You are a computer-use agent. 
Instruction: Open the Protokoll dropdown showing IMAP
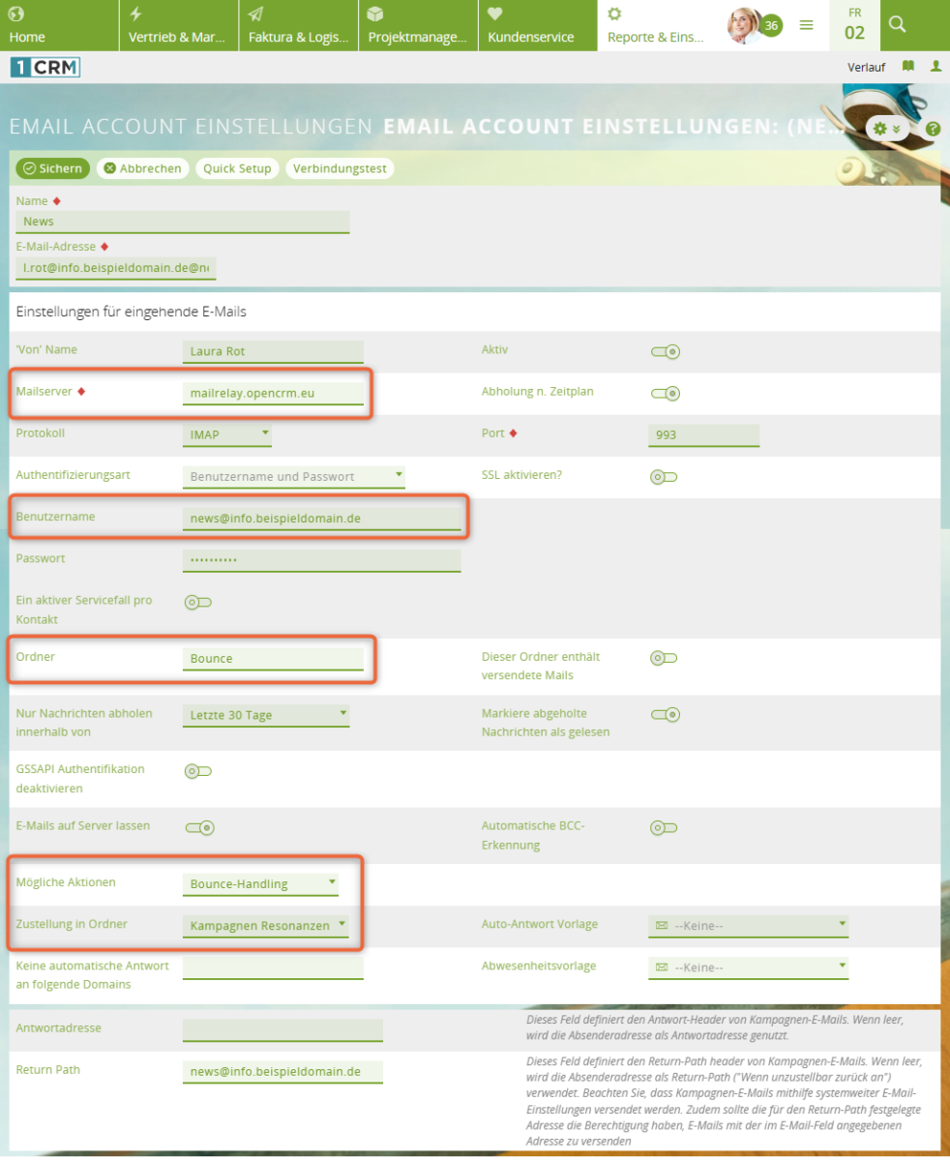click(x=226, y=434)
